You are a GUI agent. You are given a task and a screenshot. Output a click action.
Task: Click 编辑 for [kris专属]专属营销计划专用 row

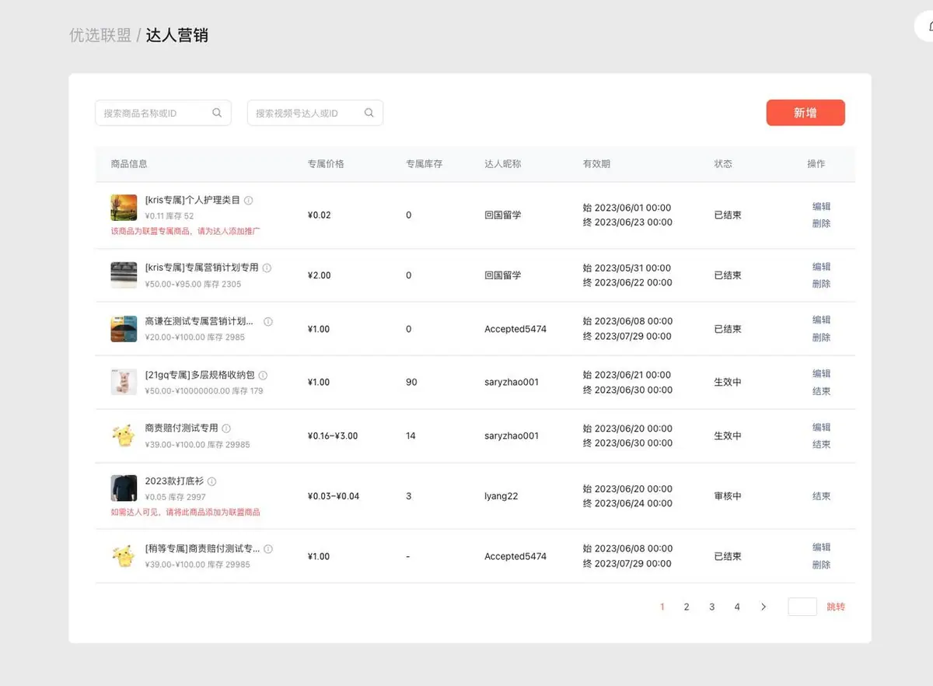point(821,267)
